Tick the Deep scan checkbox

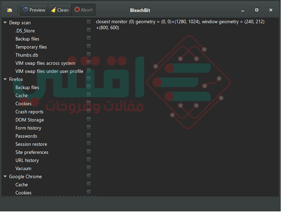pos(89,22)
